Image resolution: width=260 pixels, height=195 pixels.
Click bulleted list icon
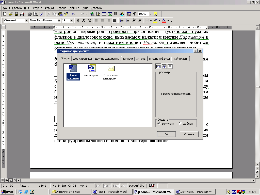click(x=127, y=20)
